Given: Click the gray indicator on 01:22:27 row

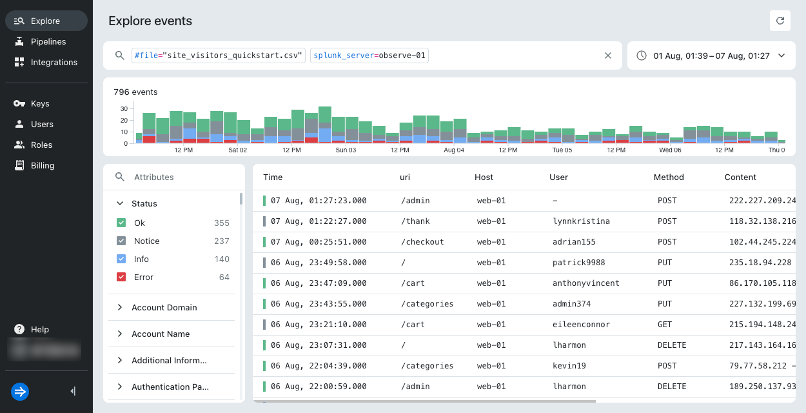Looking at the screenshot, I should click(x=264, y=221).
